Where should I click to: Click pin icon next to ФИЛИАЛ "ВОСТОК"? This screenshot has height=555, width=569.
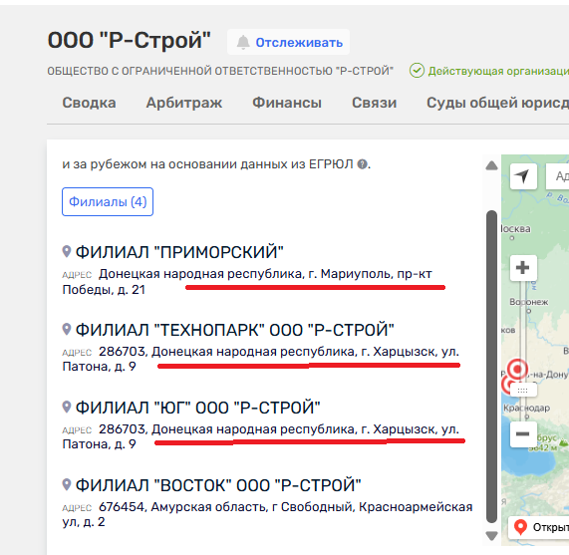click(x=67, y=484)
